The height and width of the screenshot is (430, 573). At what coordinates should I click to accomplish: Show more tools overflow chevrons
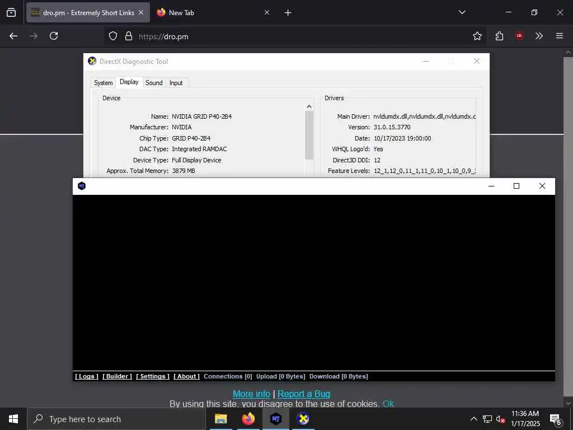pyautogui.click(x=539, y=36)
